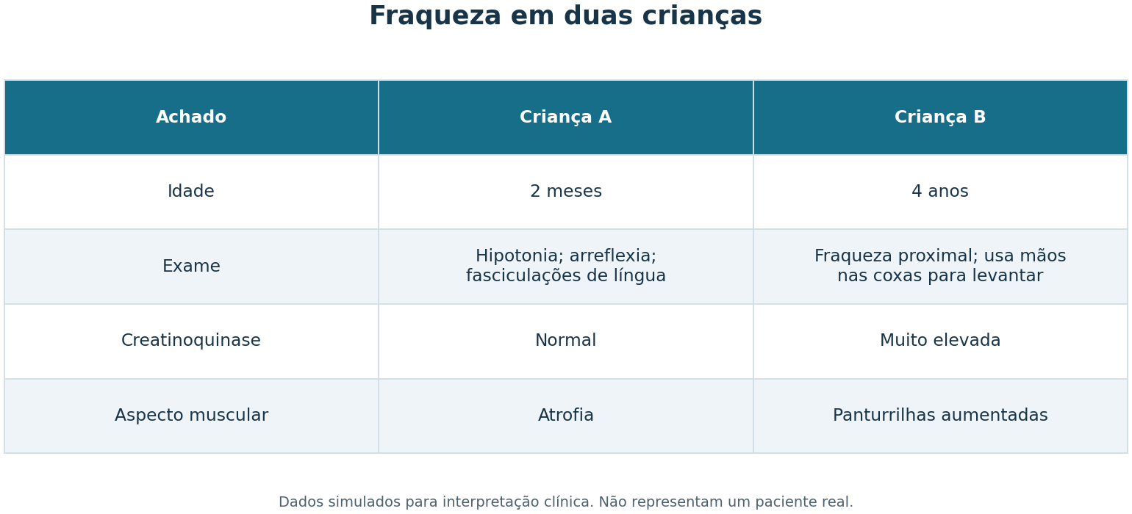Image resolution: width=1132 pixels, height=514 pixels.
Task: Select the 'Criança B' column header
Action: 940,117
